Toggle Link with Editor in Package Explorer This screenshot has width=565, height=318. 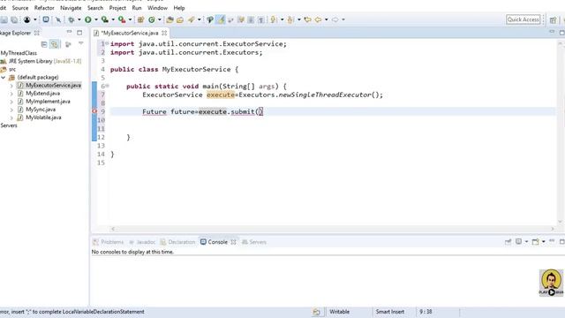[55, 44]
